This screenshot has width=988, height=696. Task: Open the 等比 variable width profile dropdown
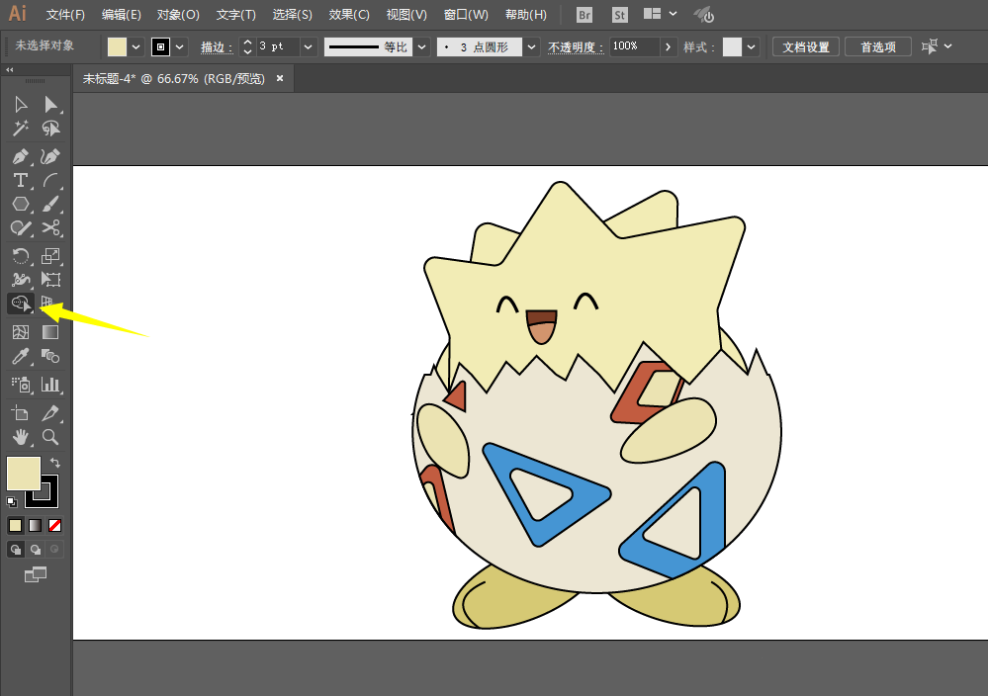(x=422, y=47)
